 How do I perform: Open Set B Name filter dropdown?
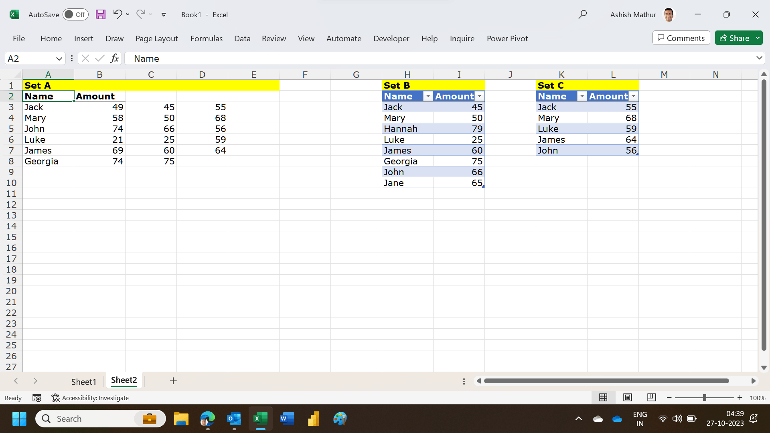coord(428,96)
